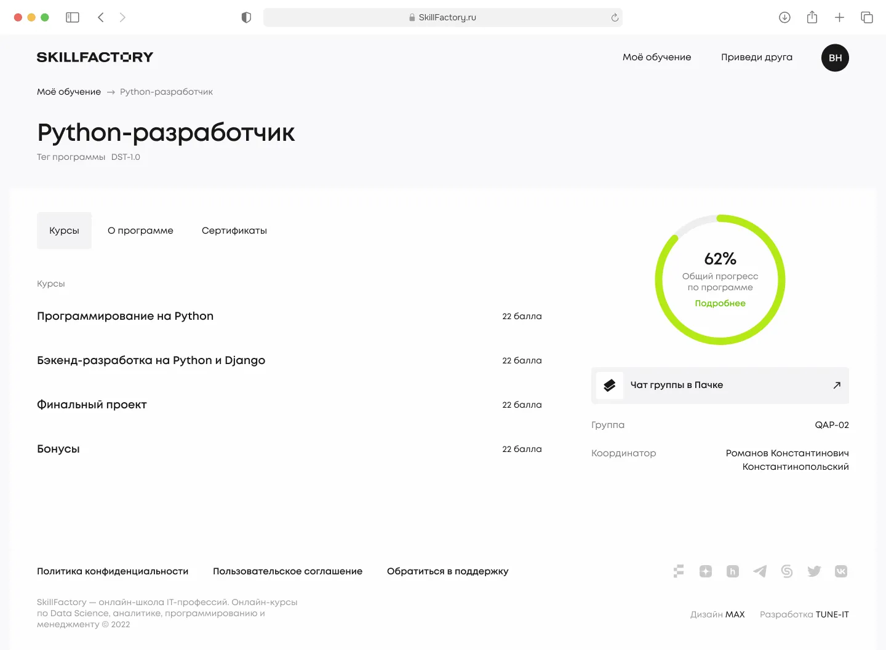Reload the SkillFactory page
Screen dimensions: 886x650
pyautogui.click(x=614, y=17)
